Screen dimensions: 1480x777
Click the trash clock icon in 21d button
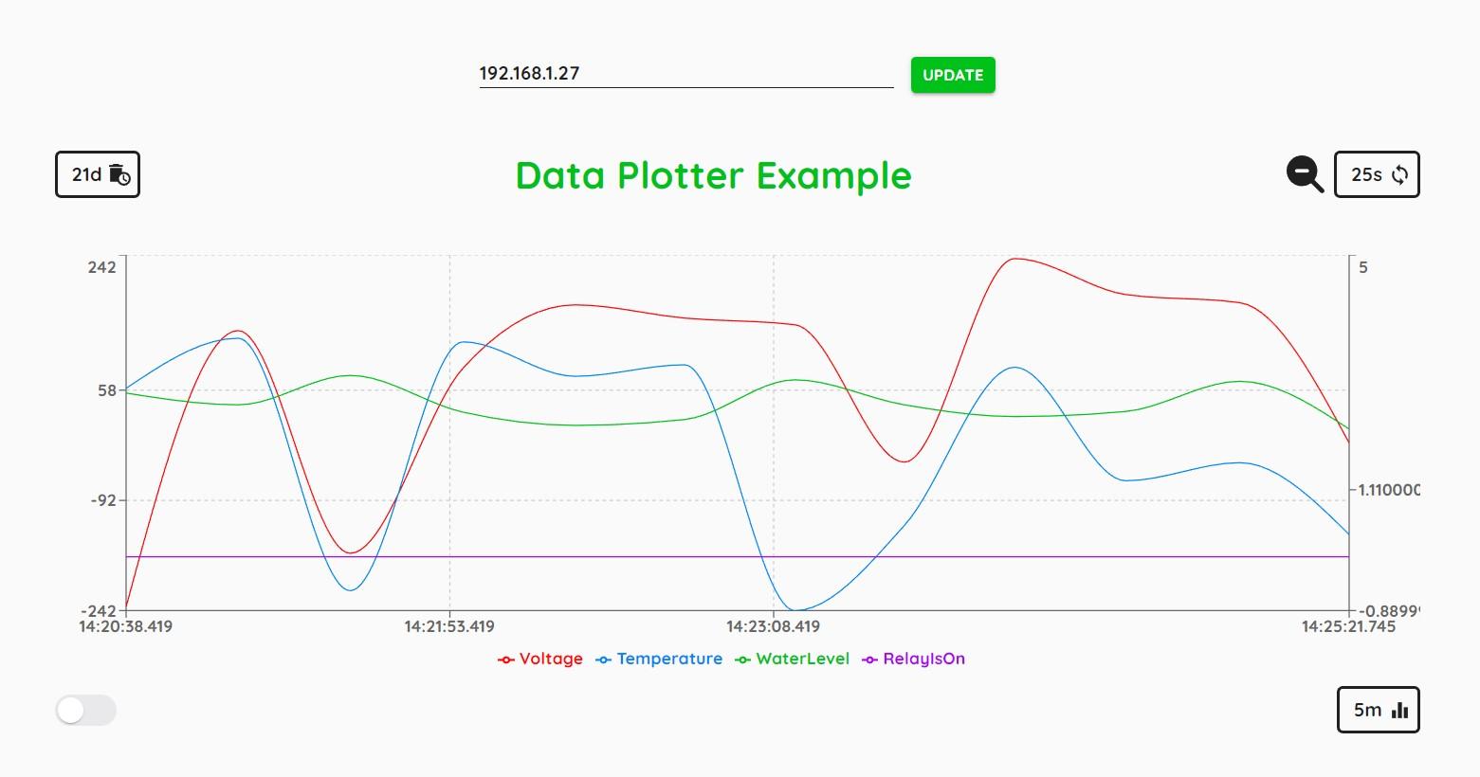coord(119,174)
